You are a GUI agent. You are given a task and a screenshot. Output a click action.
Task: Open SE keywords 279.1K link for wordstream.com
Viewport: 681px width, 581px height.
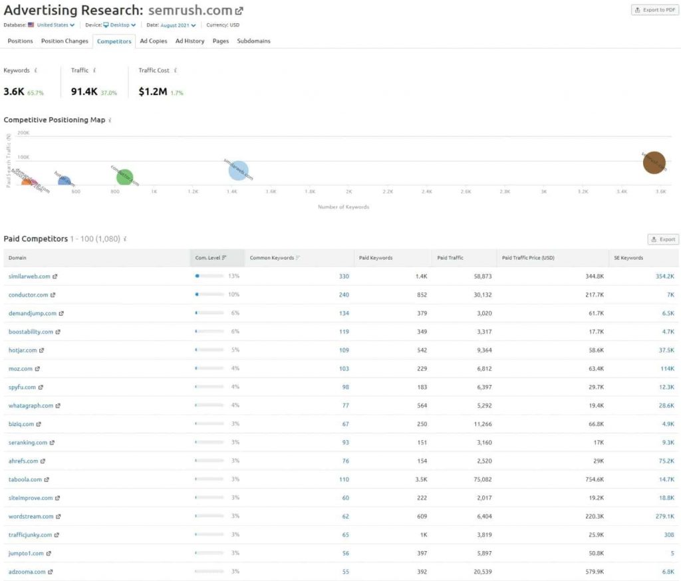tap(665, 517)
